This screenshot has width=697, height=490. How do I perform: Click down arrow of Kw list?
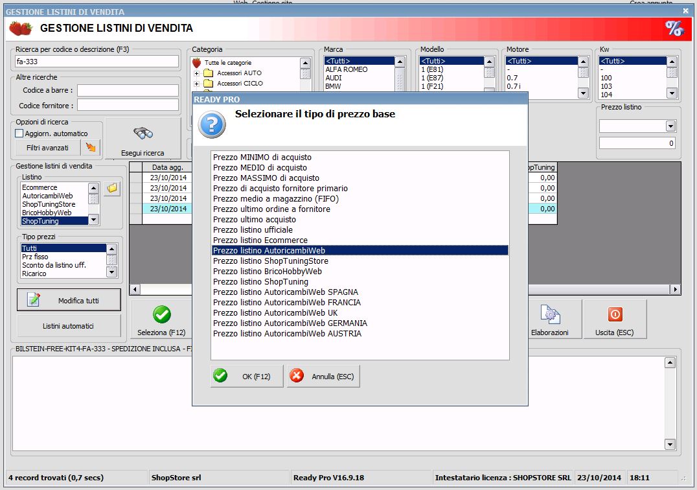point(672,93)
